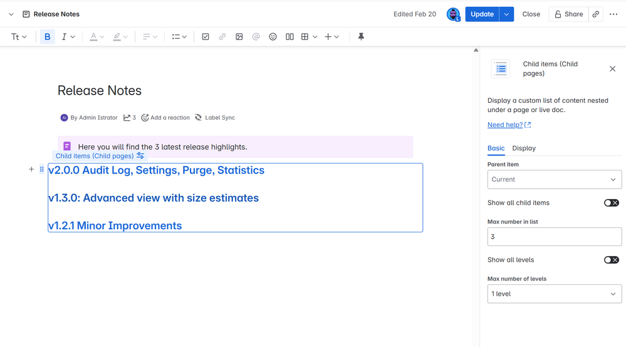This screenshot has height=347, width=626.
Task: Open the emoji picker
Action: pos(273,37)
